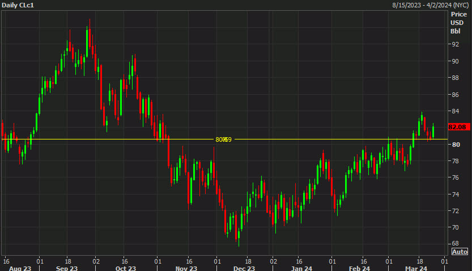Screen dimensions: 472x271
Task: Click the Jan 24 month label
Action: (x=301, y=268)
